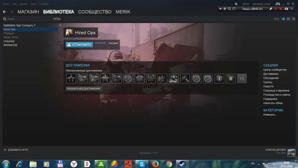Click the fifth achievement icon

click(117, 78)
